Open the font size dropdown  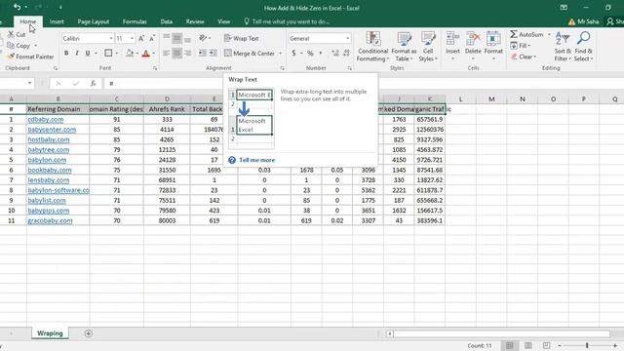click(132, 38)
